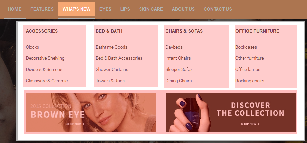This screenshot has width=307, height=143.
Task: Click the Rocking chairs link
Action: point(250,81)
